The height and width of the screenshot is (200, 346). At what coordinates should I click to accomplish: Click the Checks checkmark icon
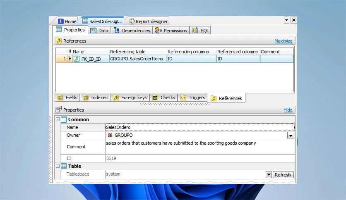[x=155, y=98]
